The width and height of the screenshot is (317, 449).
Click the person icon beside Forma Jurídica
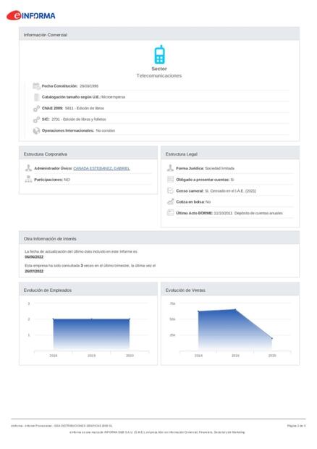pos(170,168)
